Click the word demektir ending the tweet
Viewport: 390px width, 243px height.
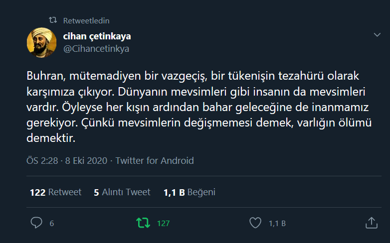click(51, 138)
